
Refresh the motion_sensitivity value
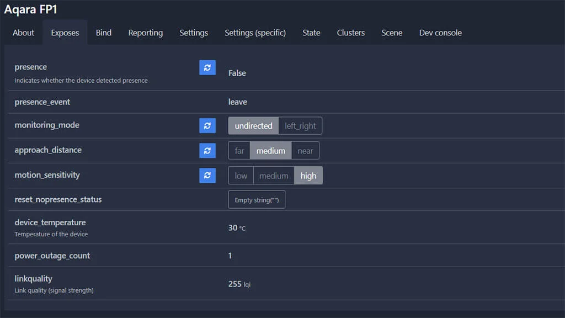point(207,175)
